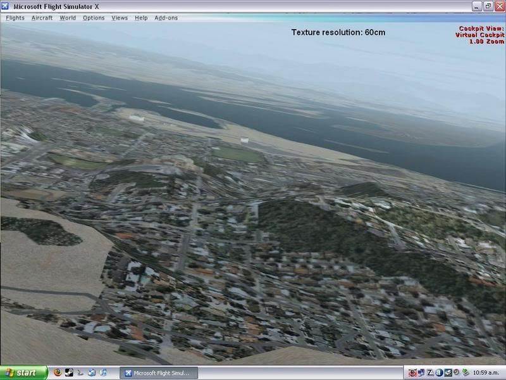Open the Aircraft menu
Image resolution: width=506 pixels, height=380 pixels.
pyautogui.click(x=42, y=18)
